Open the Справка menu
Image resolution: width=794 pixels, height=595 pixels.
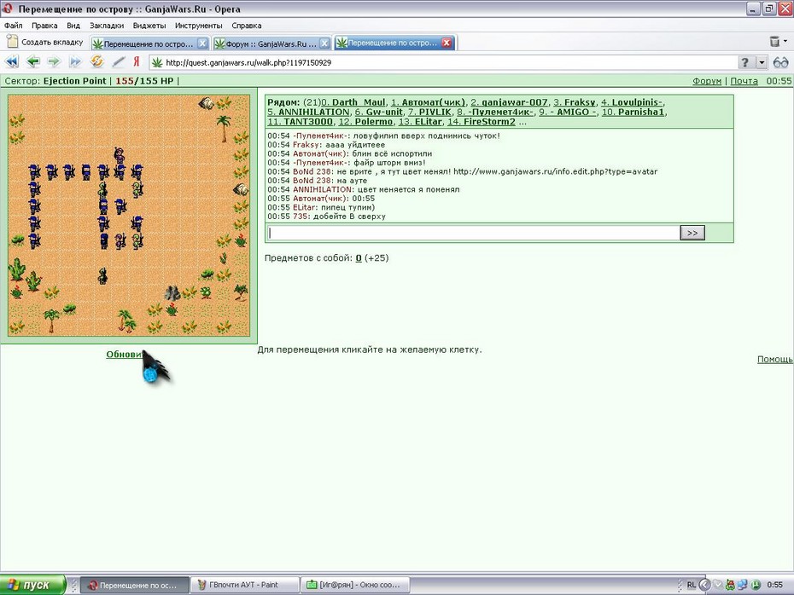click(x=247, y=26)
